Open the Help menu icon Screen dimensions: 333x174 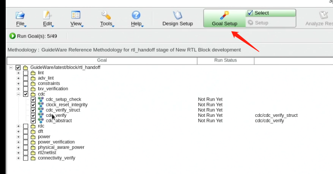(x=136, y=15)
